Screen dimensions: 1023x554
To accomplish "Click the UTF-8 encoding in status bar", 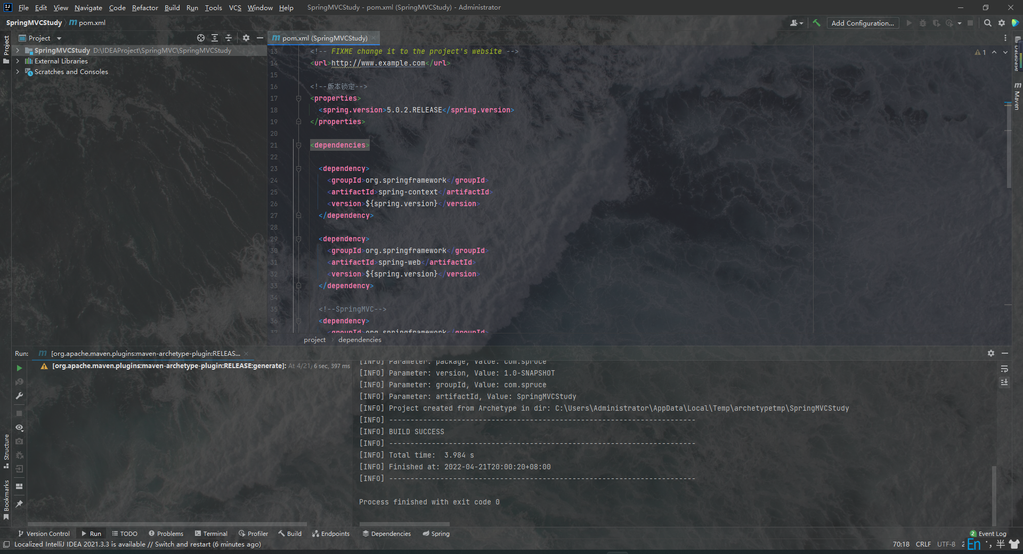I will point(946,544).
